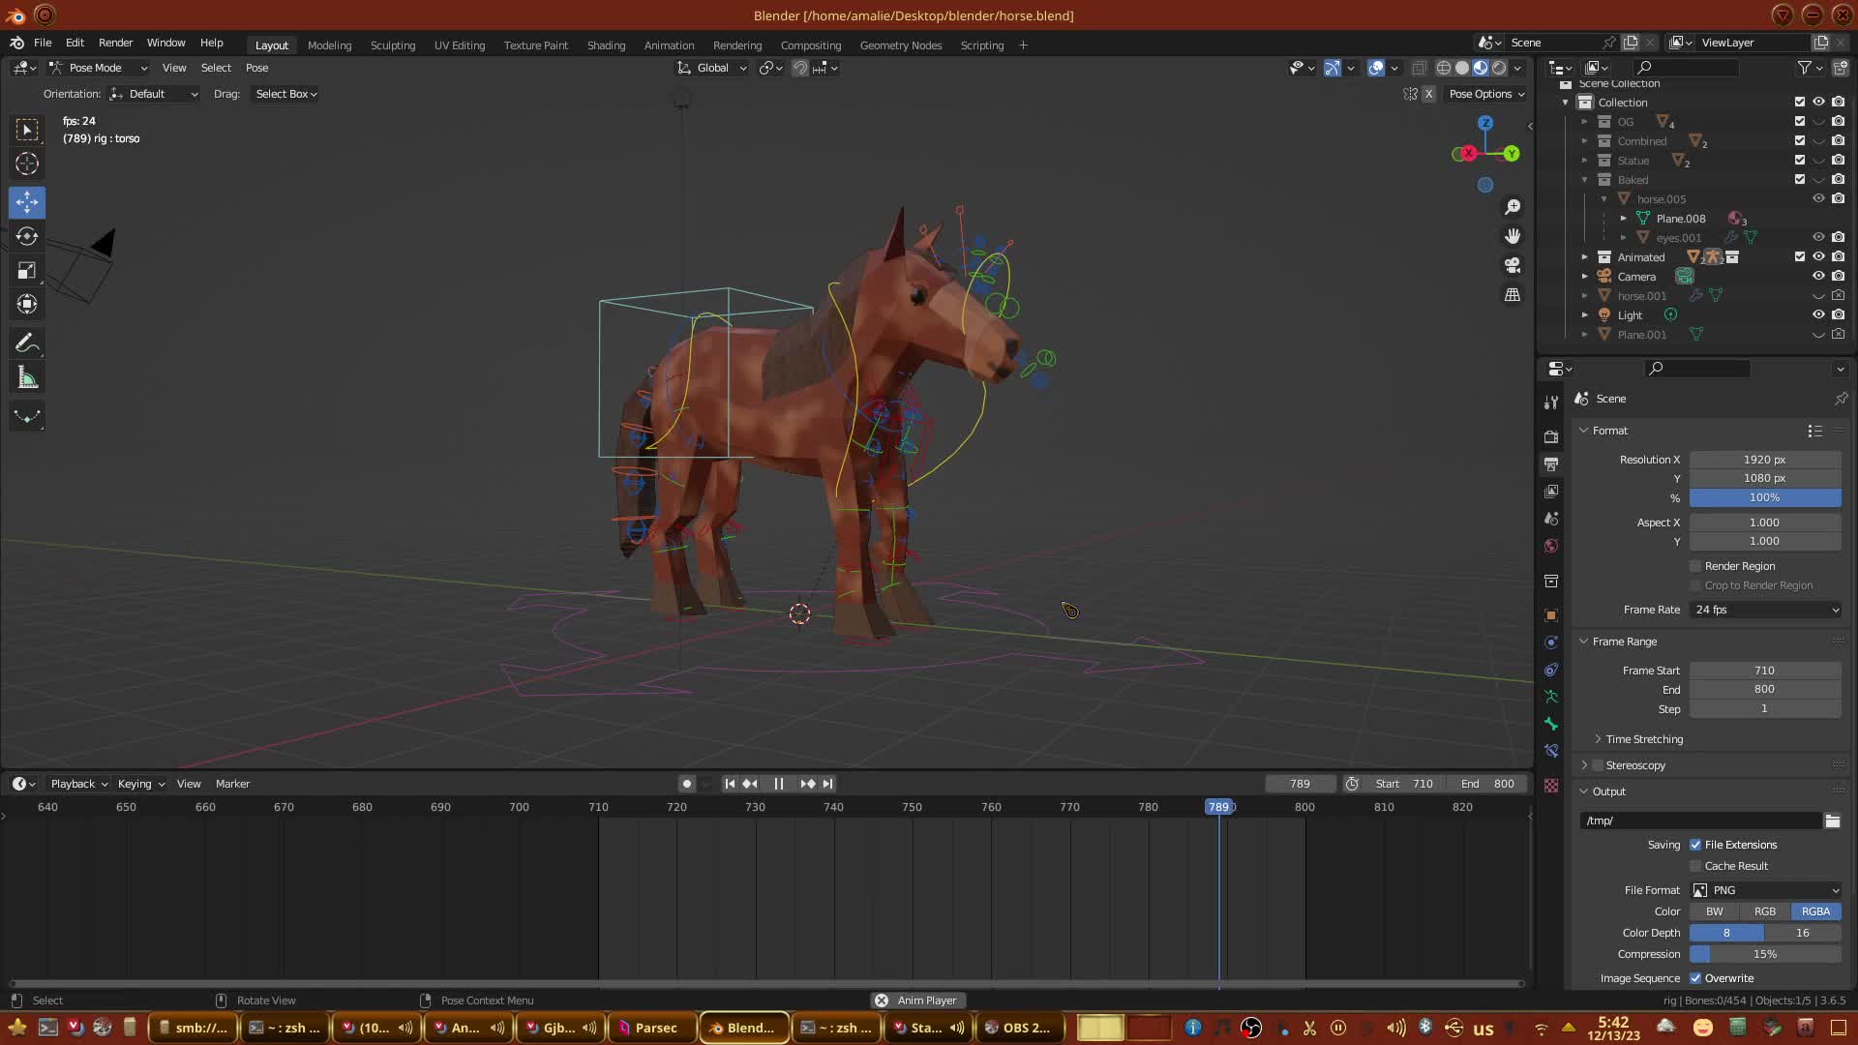
Task: Select the Measure tool
Action: tap(27, 378)
